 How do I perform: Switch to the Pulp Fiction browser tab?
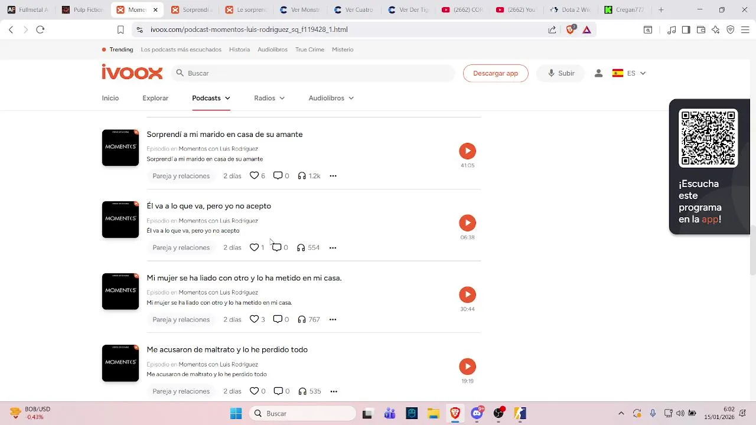(82, 10)
